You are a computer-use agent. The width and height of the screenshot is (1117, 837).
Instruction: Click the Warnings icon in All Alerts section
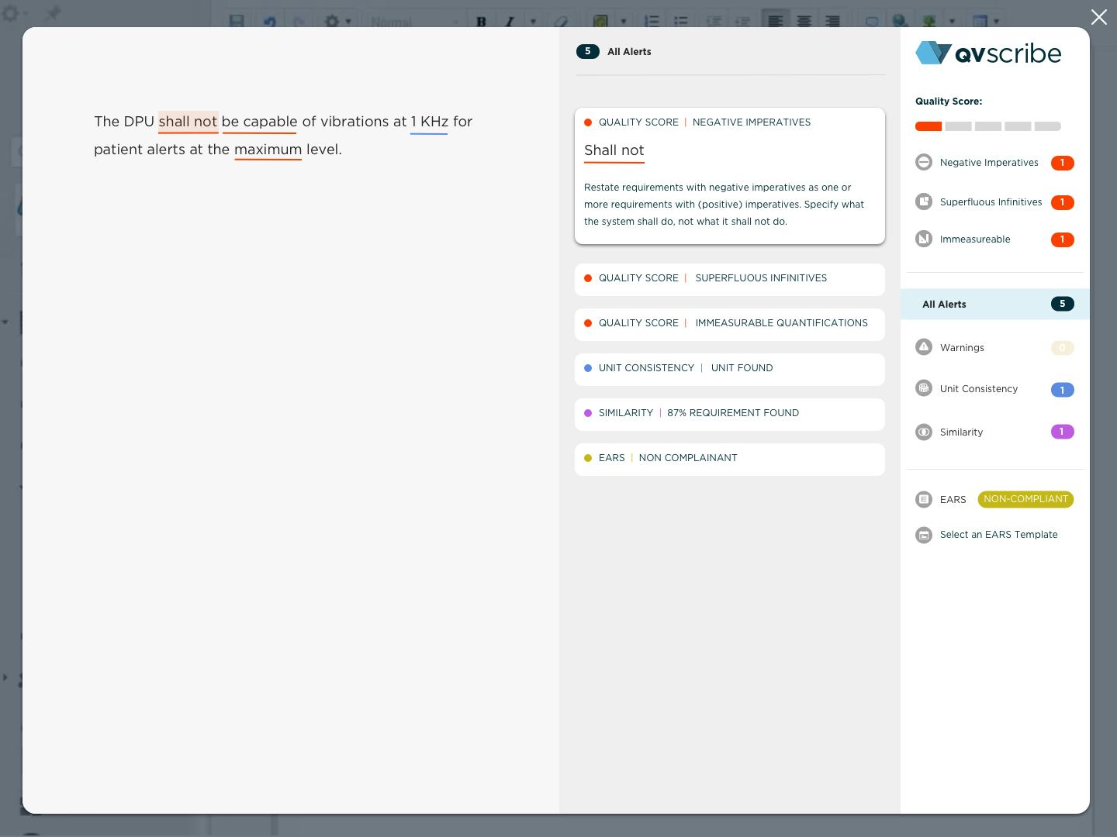[924, 347]
